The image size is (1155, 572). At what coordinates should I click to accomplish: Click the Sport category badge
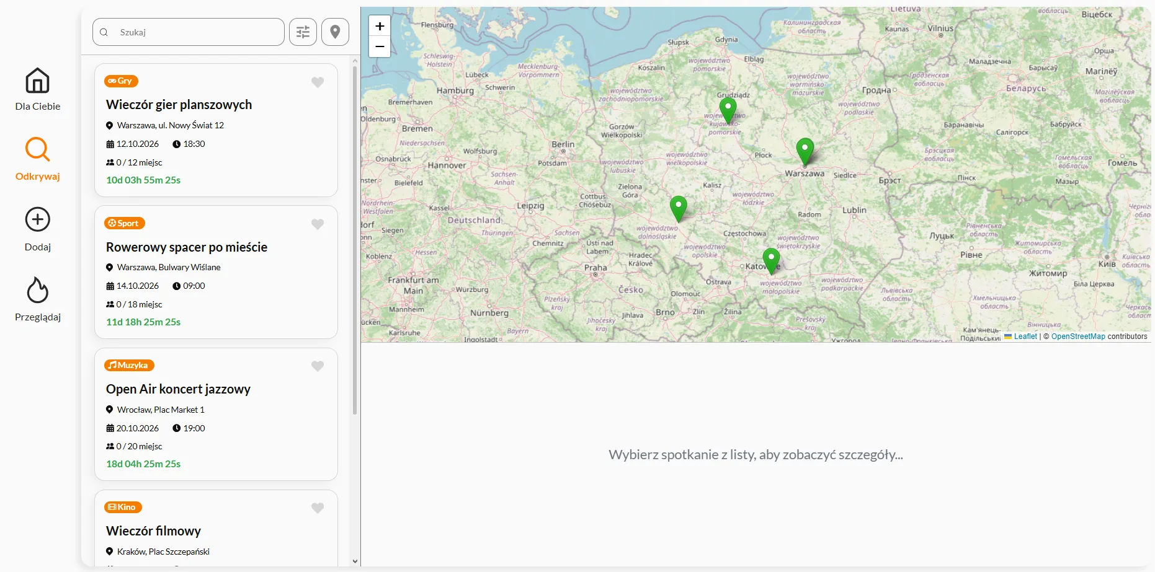coord(125,223)
